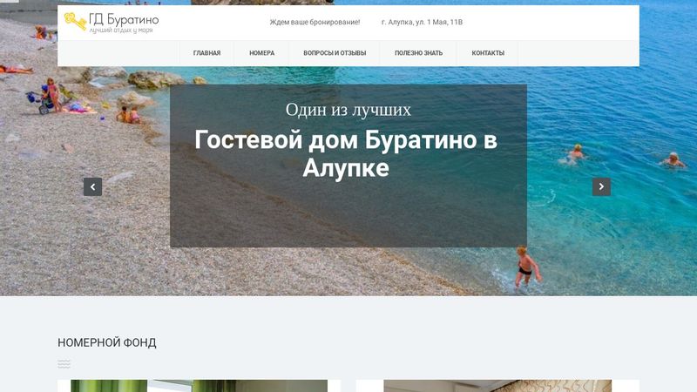The height and width of the screenshot is (392, 697).
Task: Open the room thumbnail with patterned wallpaper
Action: tap(497, 385)
